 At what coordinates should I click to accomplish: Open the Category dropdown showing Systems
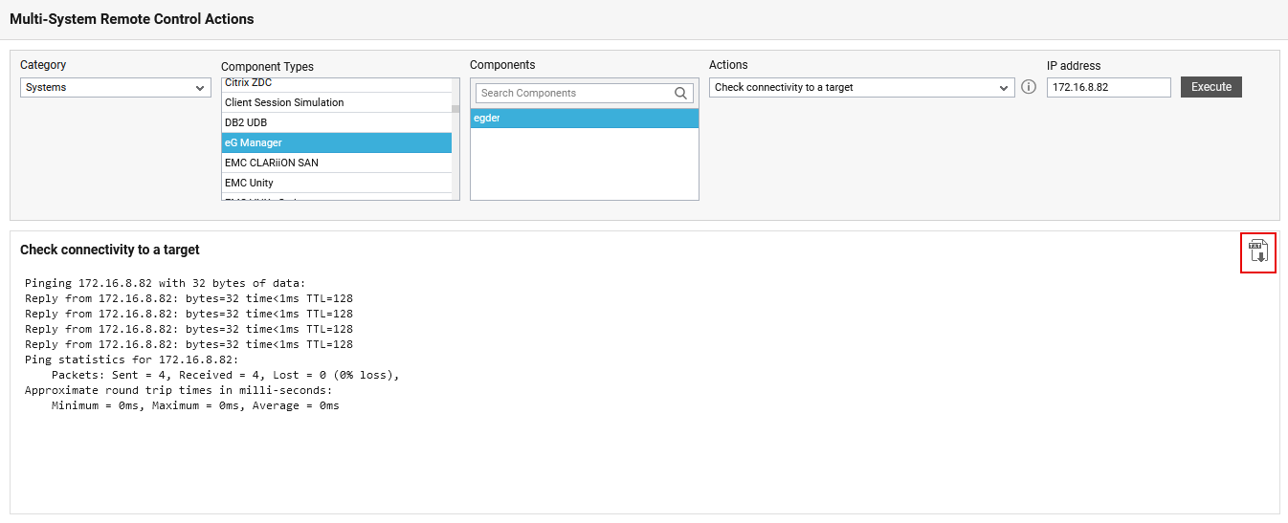[x=115, y=87]
